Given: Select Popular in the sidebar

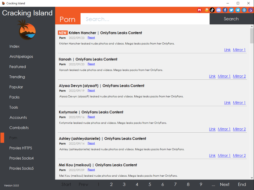Looking at the screenshot, I should (16, 87).
